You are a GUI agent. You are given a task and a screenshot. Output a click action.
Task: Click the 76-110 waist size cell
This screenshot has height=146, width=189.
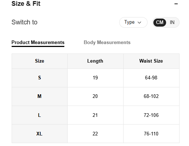pyautogui.click(x=151, y=134)
